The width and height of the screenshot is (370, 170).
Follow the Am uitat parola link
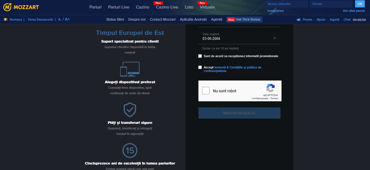[354, 11]
